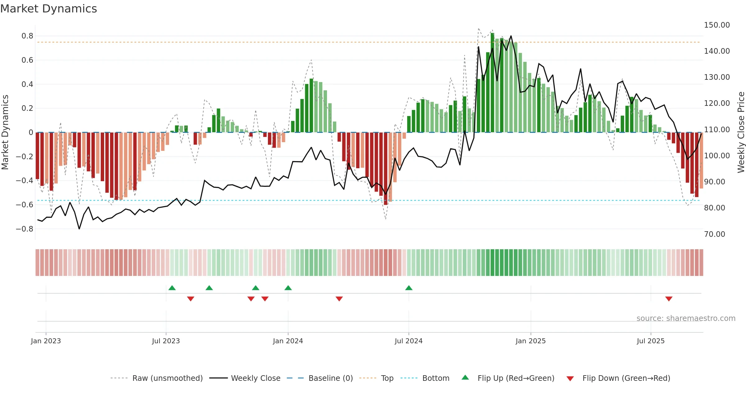Toggle the Bottom legend entry

coord(425,378)
